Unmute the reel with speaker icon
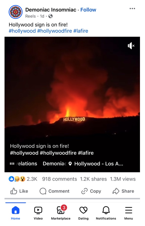The height and width of the screenshot is (226, 145). [x=131, y=46]
